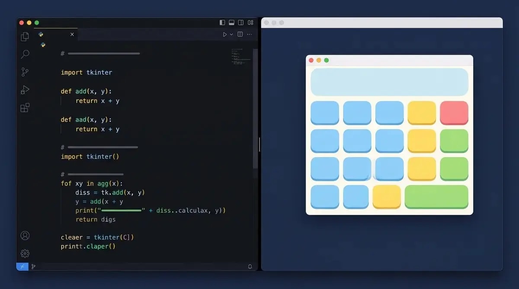Expand the run options dropdown arrow
The width and height of the screenshot is (519, 289).
tap(231, 35)
